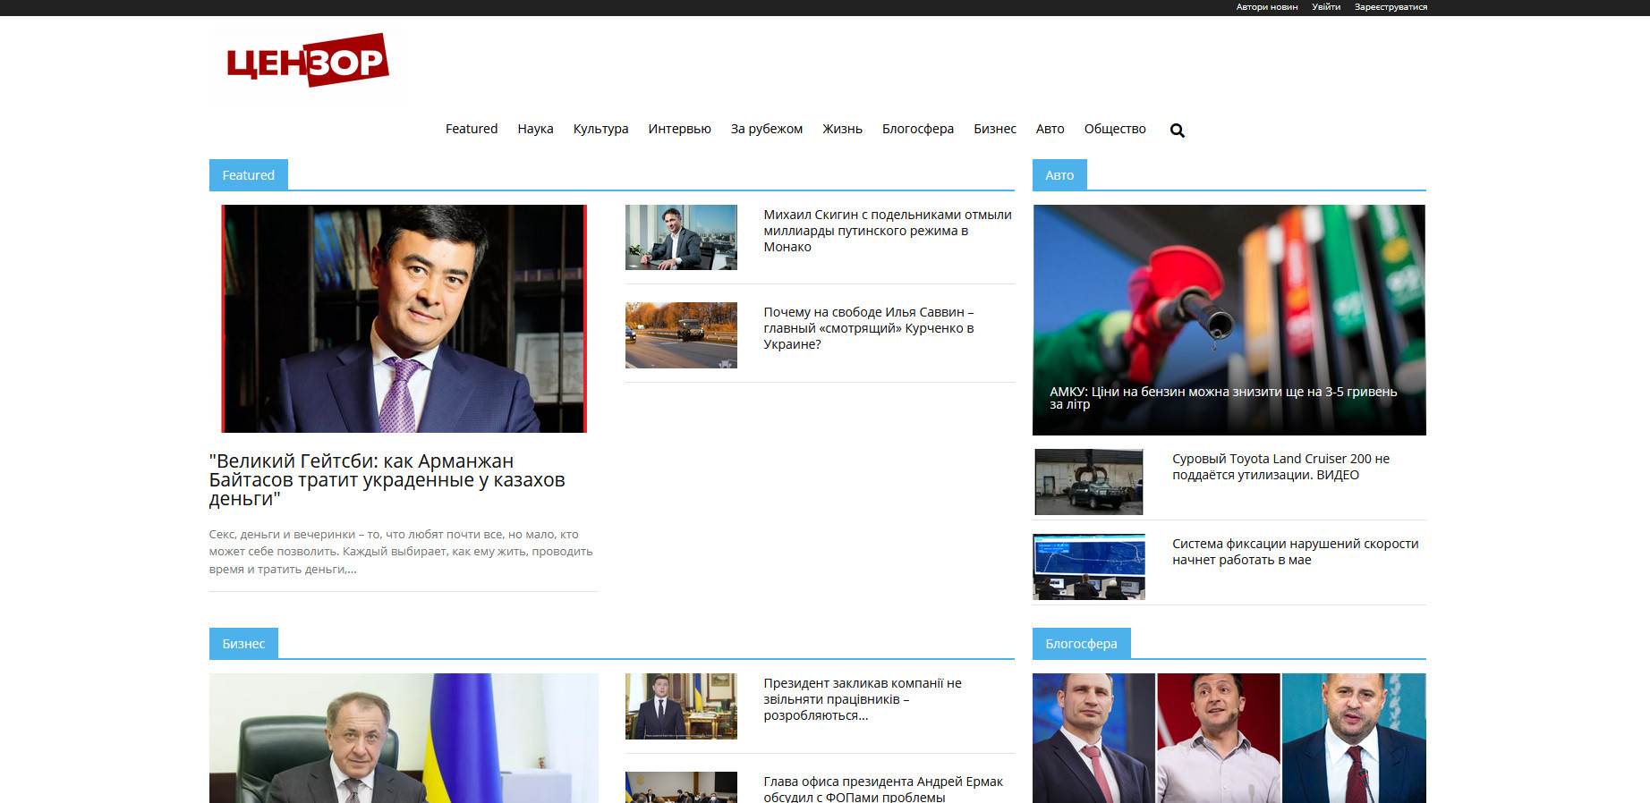Open the Авто section header tab
This screenshot has width=1650, height=803.
click(x=1059, y=175)
